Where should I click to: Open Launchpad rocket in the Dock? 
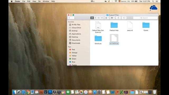pyautogui.click(x=19, y=92)
